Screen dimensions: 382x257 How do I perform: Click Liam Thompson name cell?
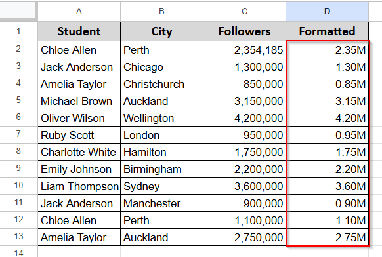coord(79,186)
